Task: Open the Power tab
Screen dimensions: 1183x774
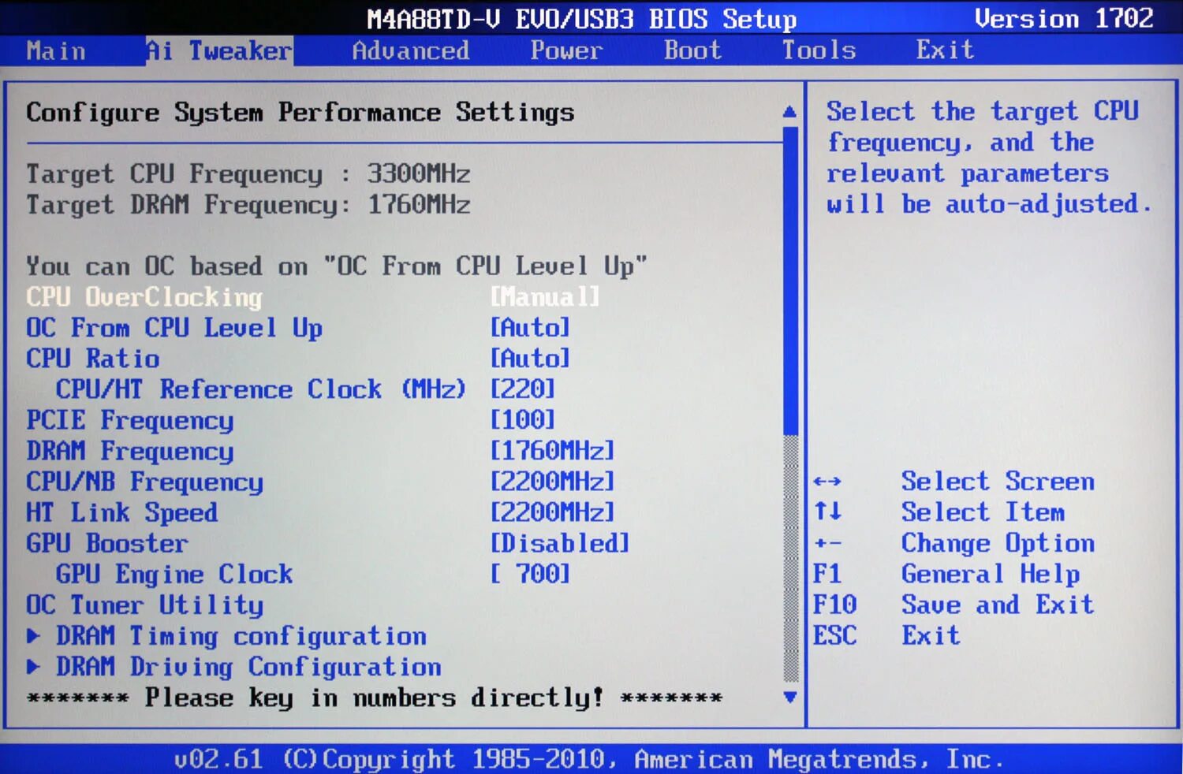Action: [566, 51]
